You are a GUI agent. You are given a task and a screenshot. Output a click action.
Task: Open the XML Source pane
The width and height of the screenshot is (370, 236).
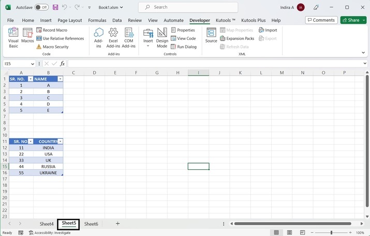[x=211, y=35]
